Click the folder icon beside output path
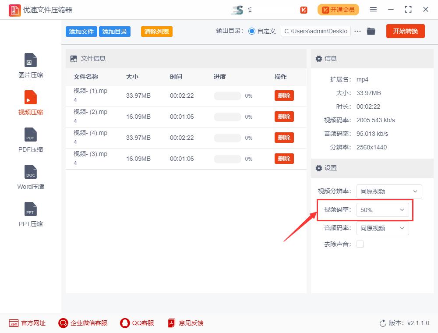Image resolution: width=438 pixels, height=333 pixels. [371, 31]
